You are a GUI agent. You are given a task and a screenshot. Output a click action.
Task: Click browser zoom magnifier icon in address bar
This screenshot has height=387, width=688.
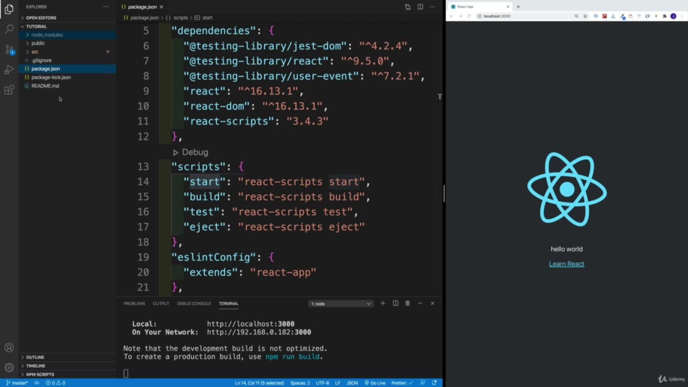pyautogui.click(x=577, y=16)
